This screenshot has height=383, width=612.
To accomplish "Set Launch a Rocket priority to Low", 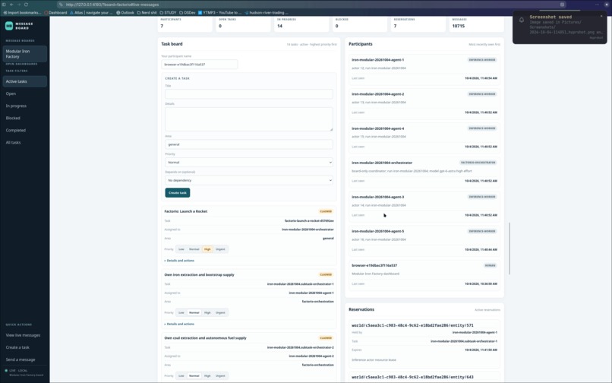I will pos(181,249).
